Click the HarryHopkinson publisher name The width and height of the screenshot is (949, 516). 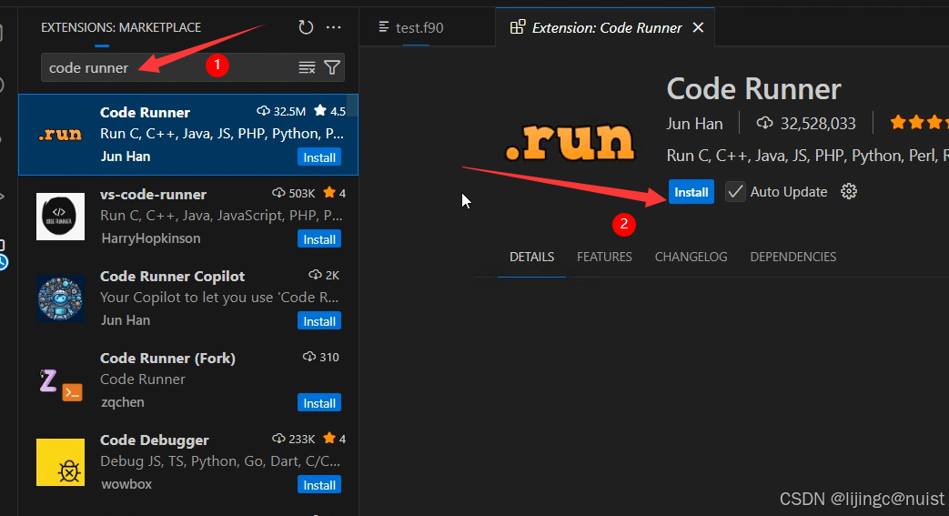(151, 238)
